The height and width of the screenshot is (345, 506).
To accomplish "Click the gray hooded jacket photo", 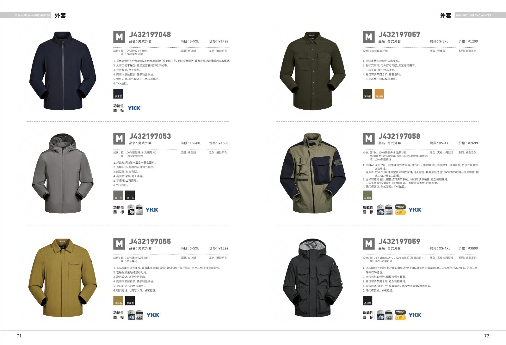I will tap(63, 173).
